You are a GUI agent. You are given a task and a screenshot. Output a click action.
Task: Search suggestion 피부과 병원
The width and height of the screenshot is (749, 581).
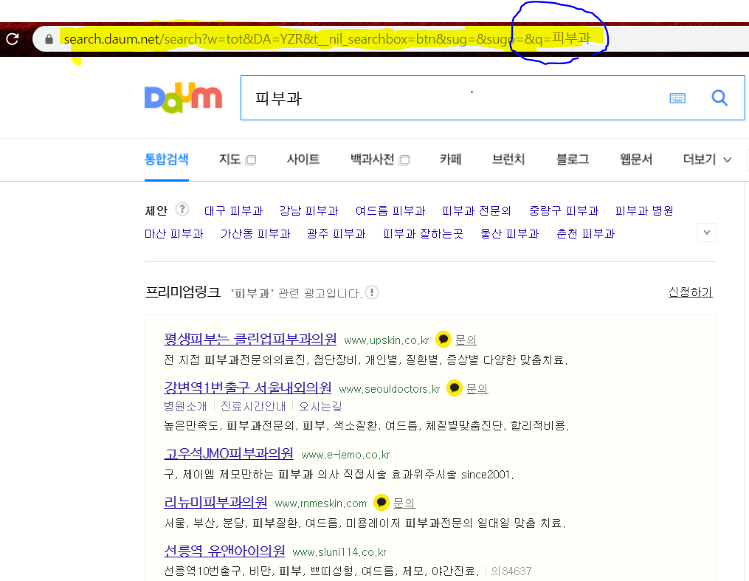644,210
